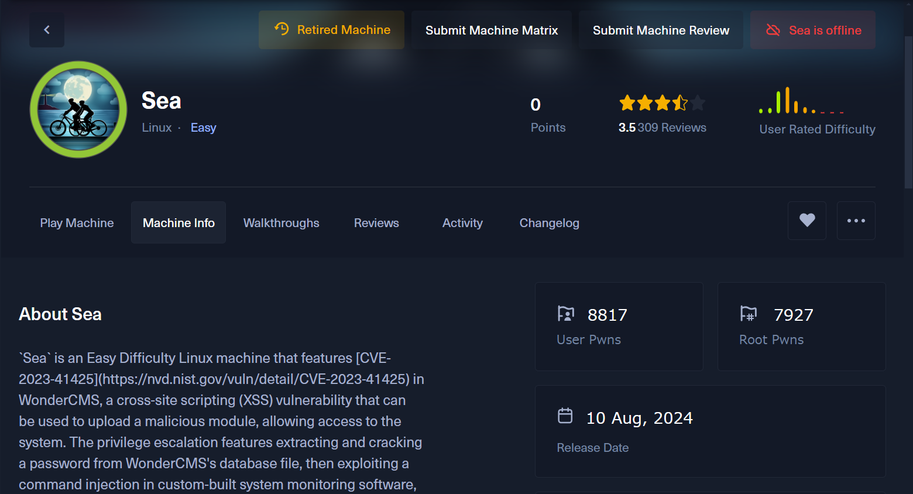Viewport: 913px width, 494px height.
Task: Click the Retired Machine clock icon
Action: 282,29
